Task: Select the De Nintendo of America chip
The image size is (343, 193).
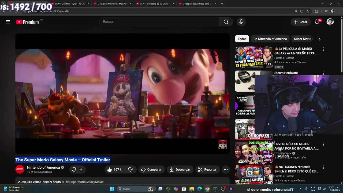Action: coord(270,39)
